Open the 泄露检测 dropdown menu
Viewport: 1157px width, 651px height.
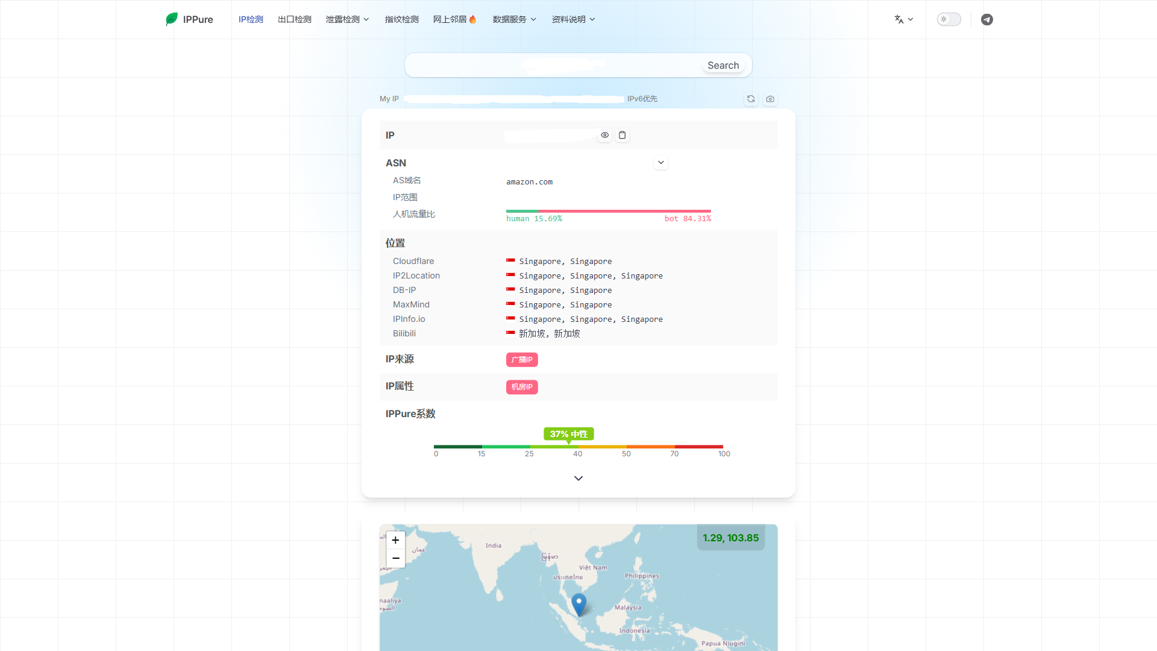347,19
